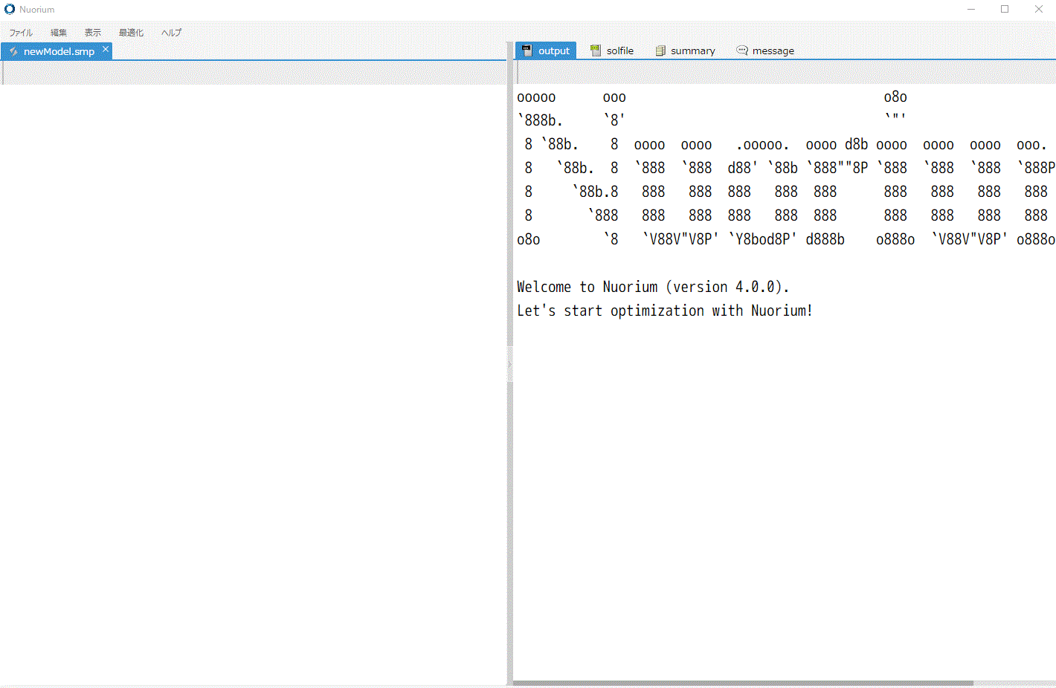Open the 表示 menu
Viewport: 1056px width, 688px height.
click(93, 33)
